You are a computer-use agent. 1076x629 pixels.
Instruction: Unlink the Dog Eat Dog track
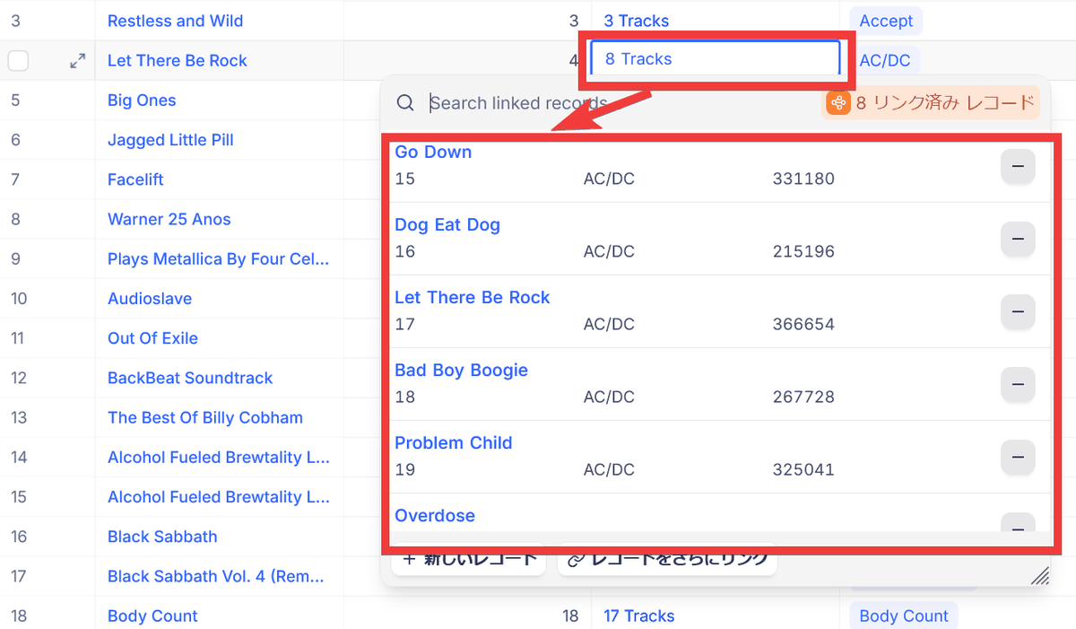pos(1017,239)
